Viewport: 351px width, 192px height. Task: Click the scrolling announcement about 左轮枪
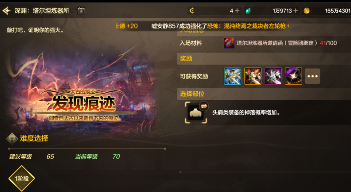click(x=220, y=26)
